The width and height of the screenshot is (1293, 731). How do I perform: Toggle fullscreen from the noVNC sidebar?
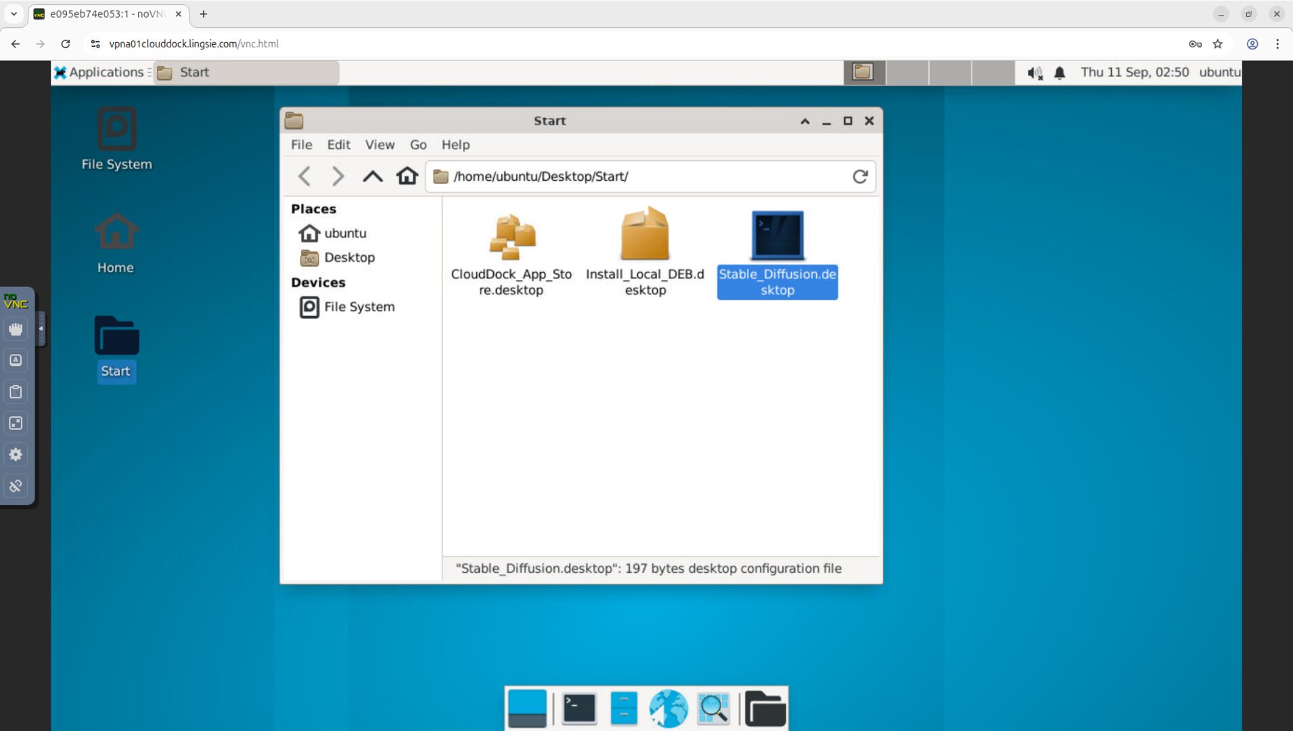pos(15,423)
